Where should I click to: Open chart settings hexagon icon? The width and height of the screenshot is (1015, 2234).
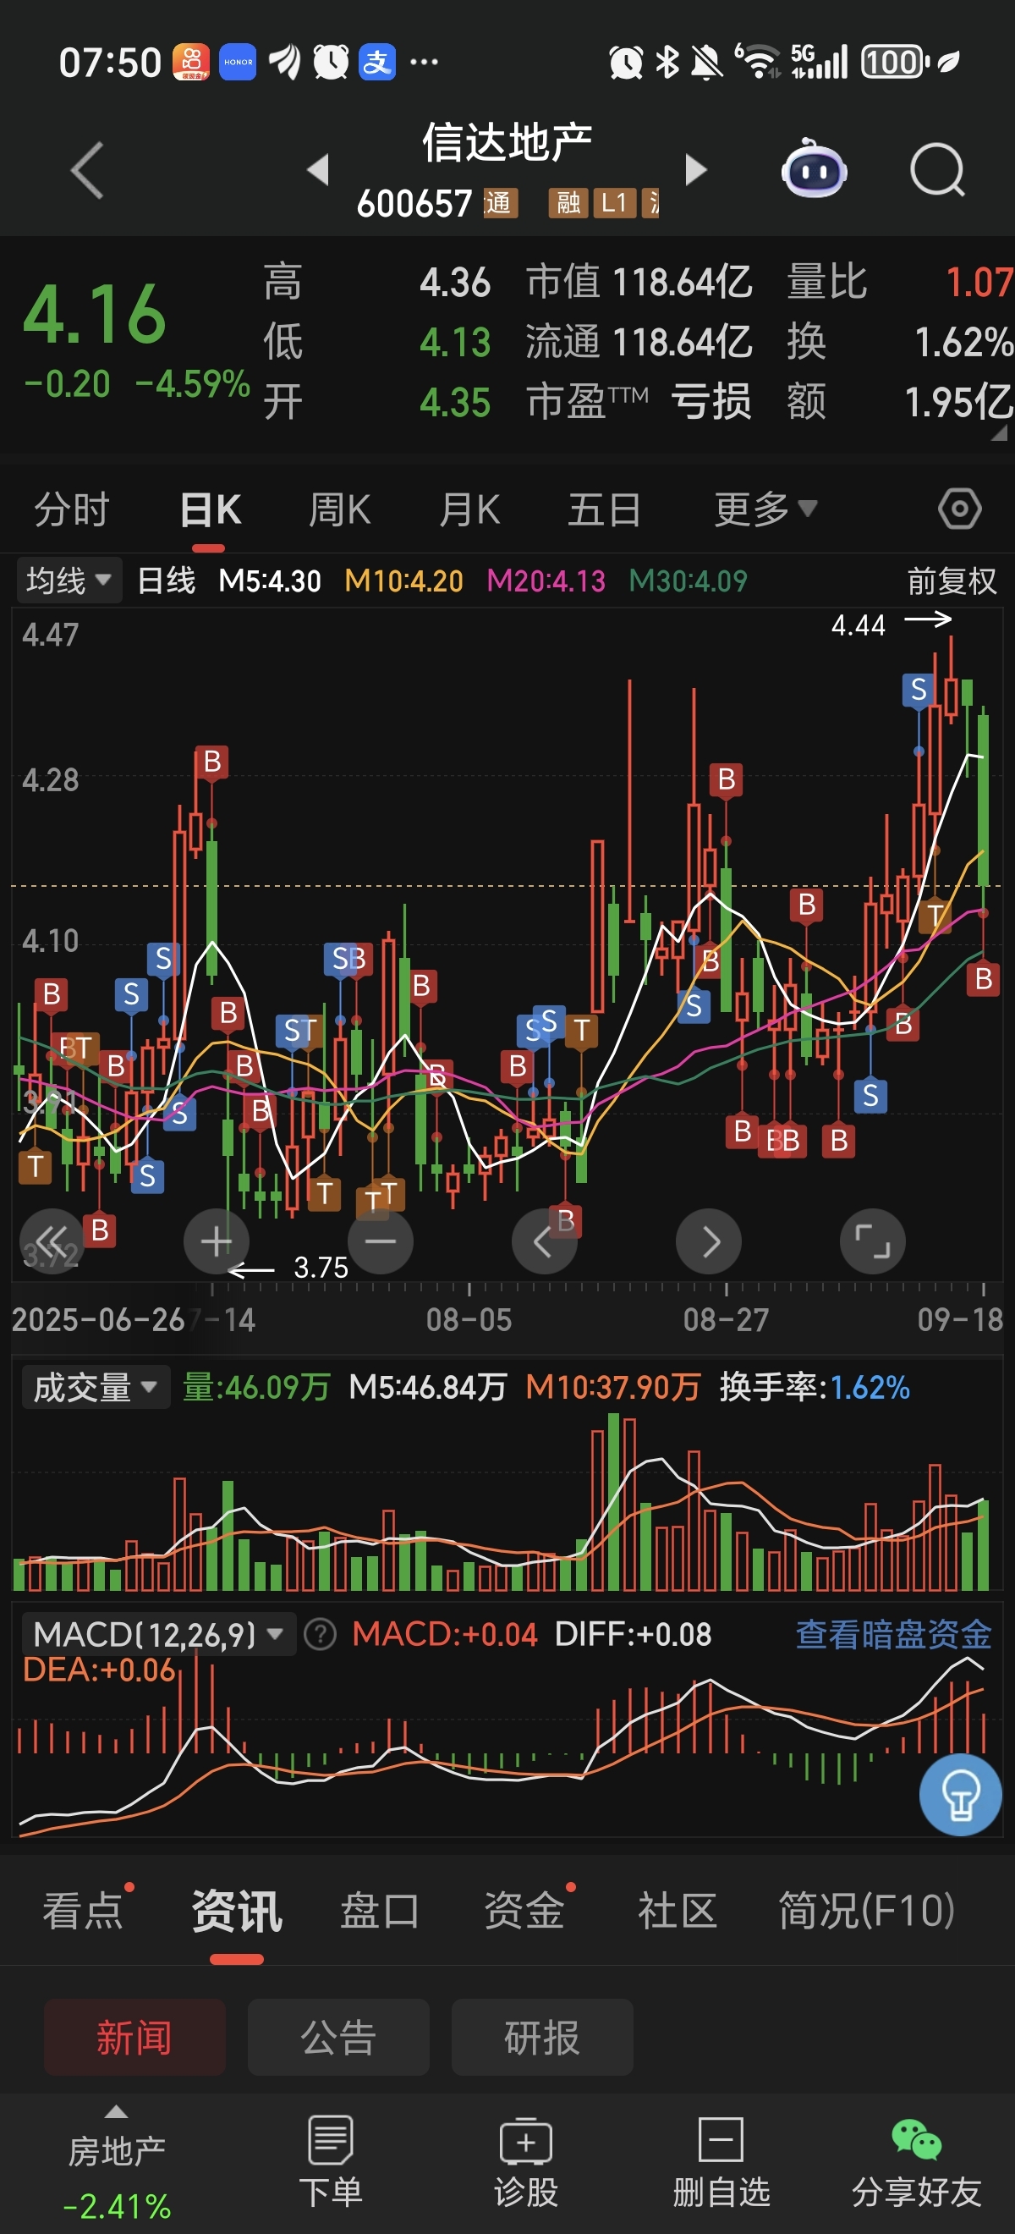coord(959,509)
